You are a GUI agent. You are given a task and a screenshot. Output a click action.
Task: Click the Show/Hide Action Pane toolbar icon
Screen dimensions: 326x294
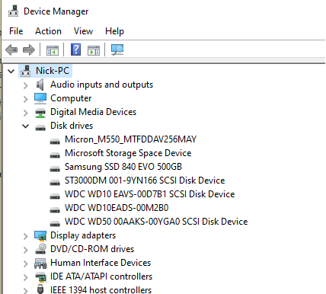[94, 50]
